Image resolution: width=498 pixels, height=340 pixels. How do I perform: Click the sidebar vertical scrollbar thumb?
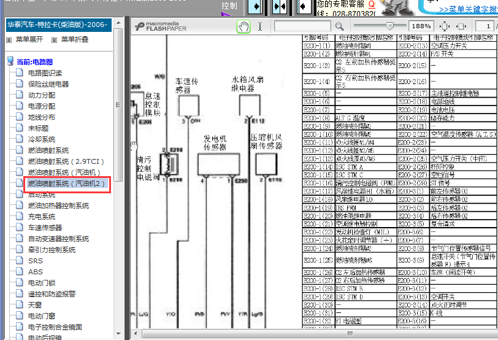pos(118,105)
